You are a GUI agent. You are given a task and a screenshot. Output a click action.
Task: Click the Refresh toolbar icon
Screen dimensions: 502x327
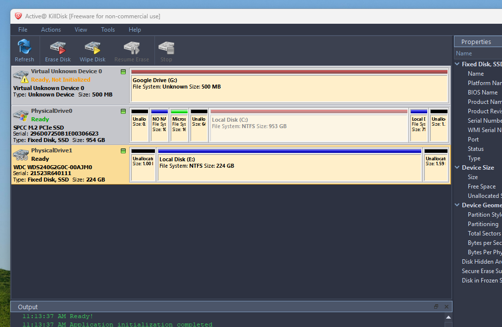coord(24,47)
